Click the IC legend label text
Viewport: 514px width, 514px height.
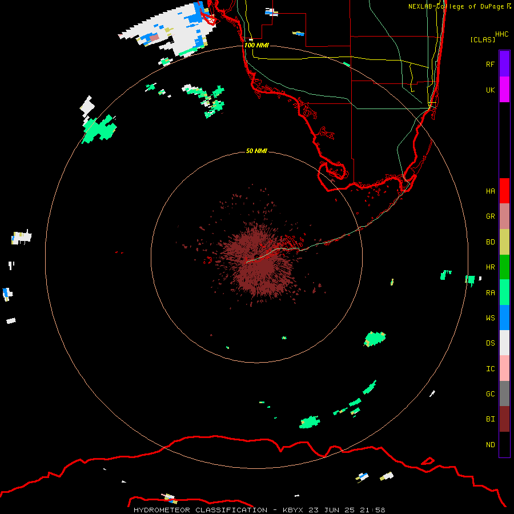pos(490,369)
